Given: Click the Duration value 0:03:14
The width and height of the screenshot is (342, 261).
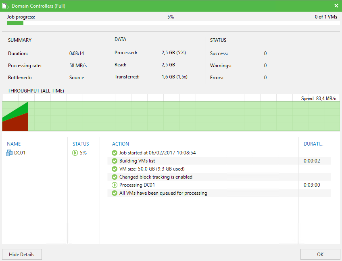Looking at the screenshot, I should 77,53.
